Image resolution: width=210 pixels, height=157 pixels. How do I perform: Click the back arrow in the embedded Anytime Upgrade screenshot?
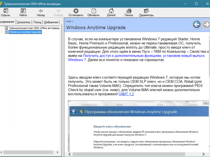(73, 111)
